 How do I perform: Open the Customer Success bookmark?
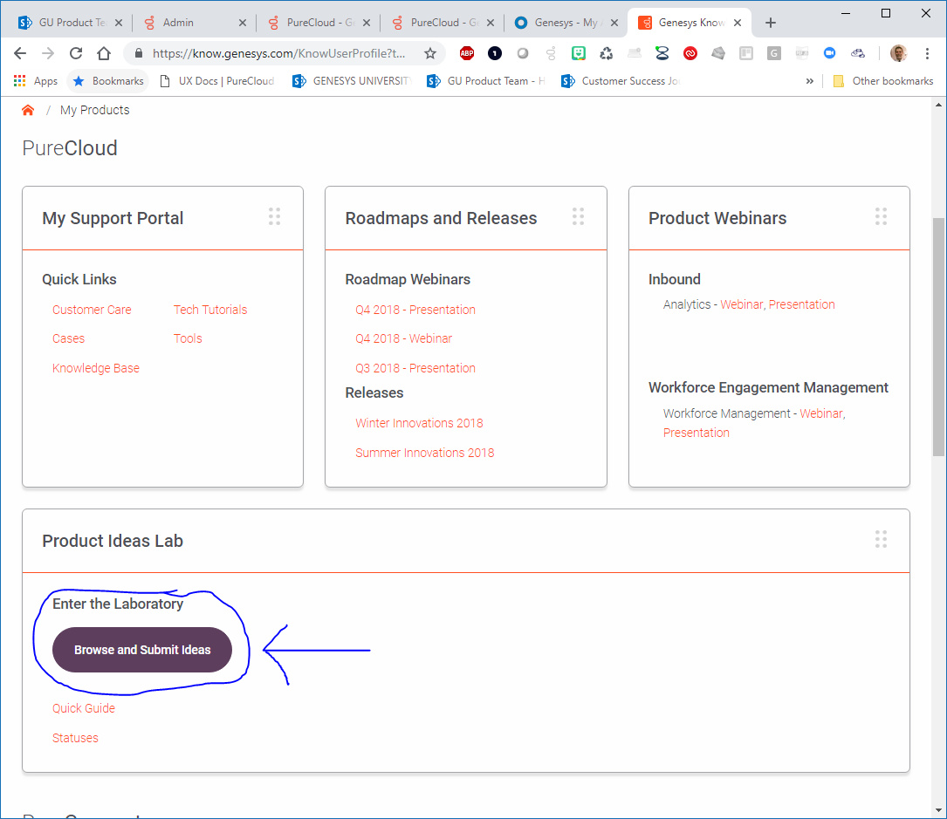621,81
